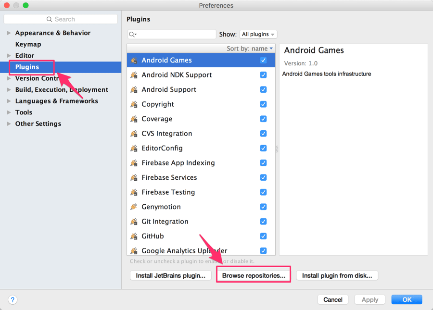Uncheck the Copyright plugin checkbox
The height and width of the screenshot is (310, 433).
tap(263, 104)
